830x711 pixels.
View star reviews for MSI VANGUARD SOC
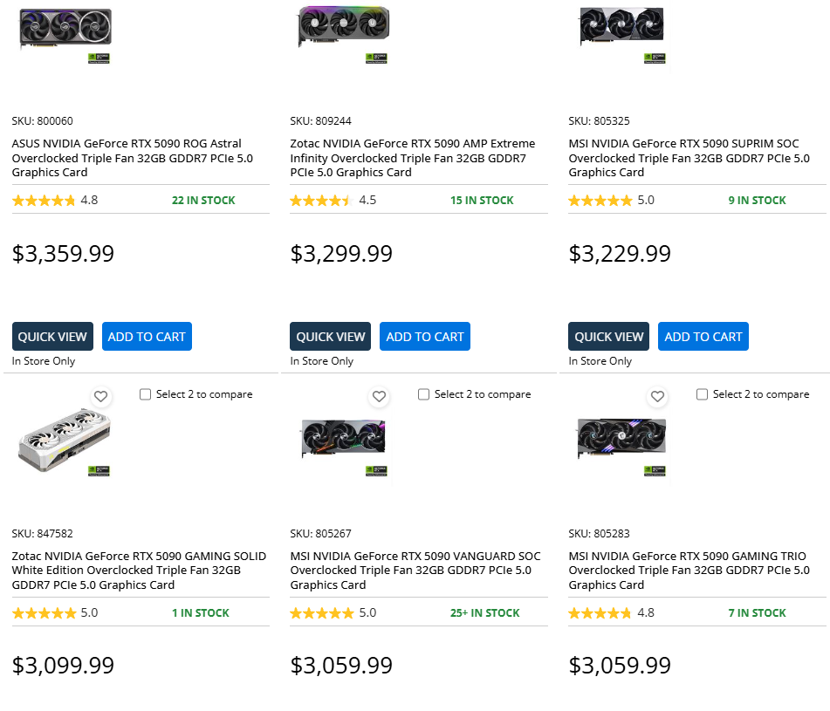[321, 613]
